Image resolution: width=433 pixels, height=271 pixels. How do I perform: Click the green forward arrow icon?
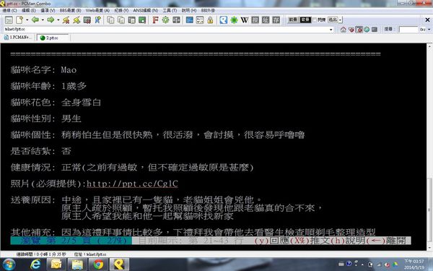tap(51, 20)
